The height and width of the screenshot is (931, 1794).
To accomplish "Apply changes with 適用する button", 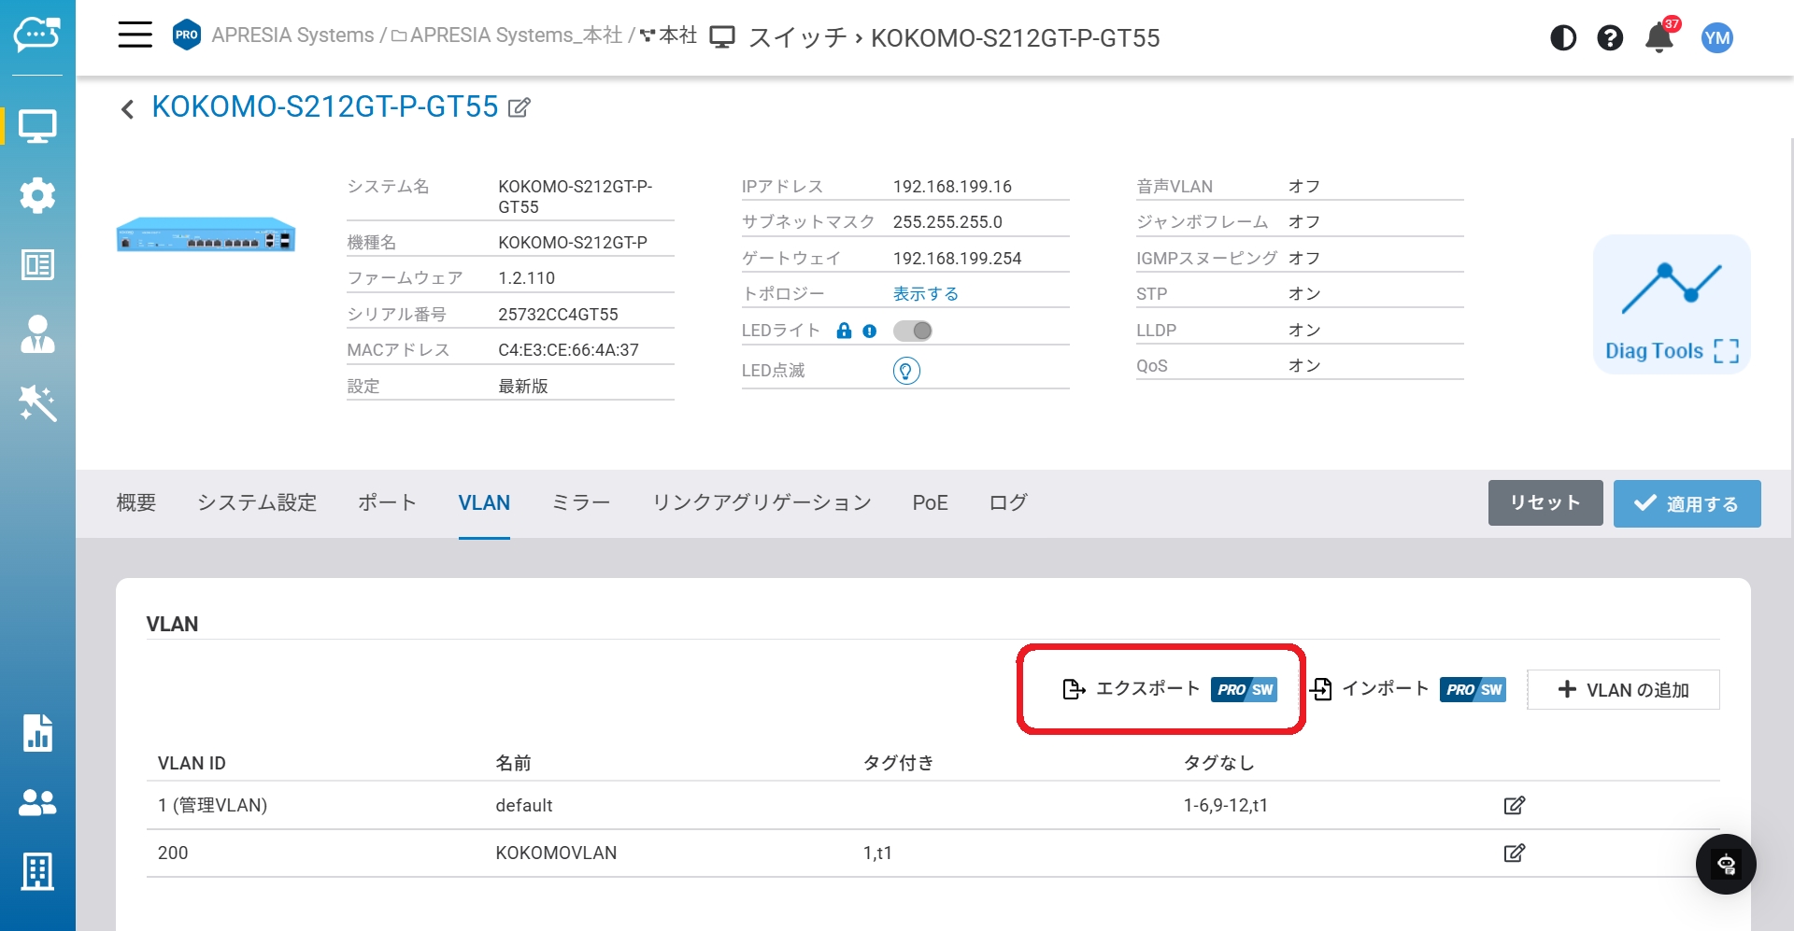I will tap(1687, 503).
